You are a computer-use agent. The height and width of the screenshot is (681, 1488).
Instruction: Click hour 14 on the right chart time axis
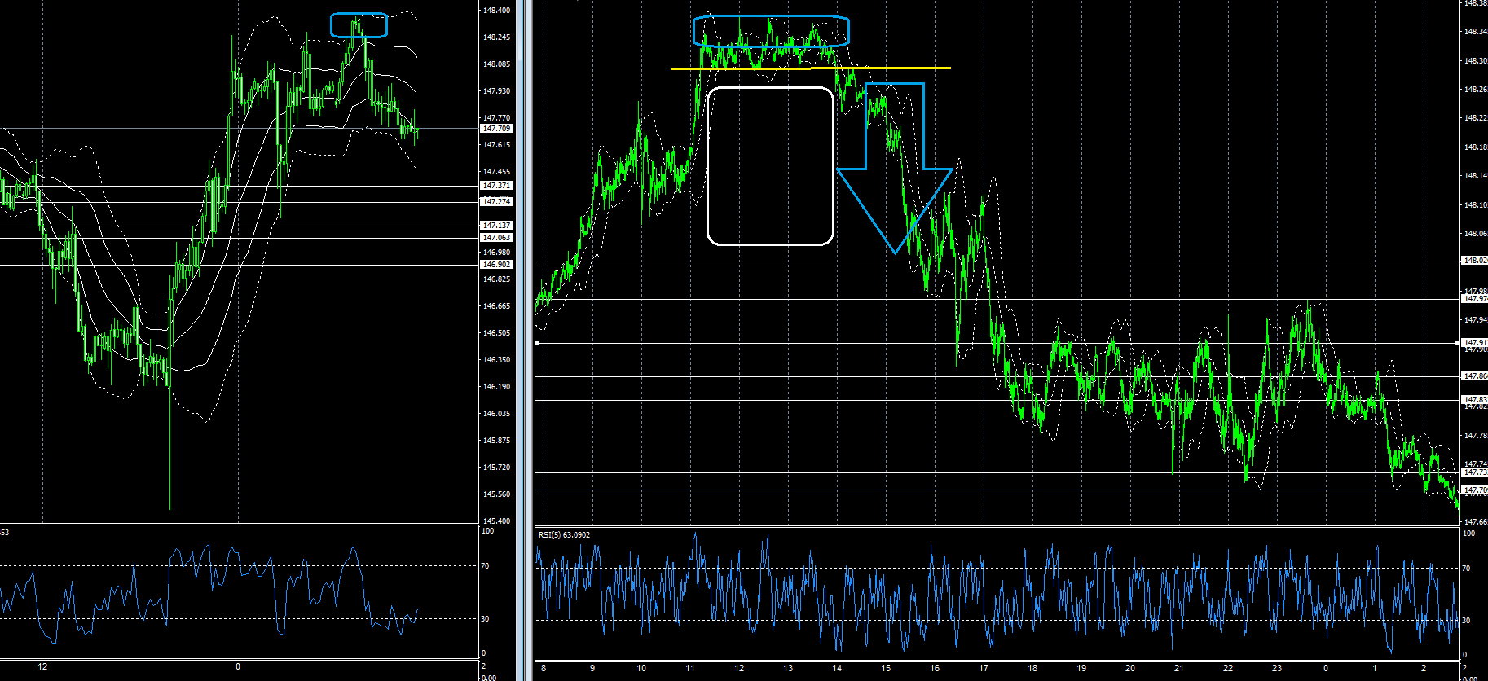point(837,668)
